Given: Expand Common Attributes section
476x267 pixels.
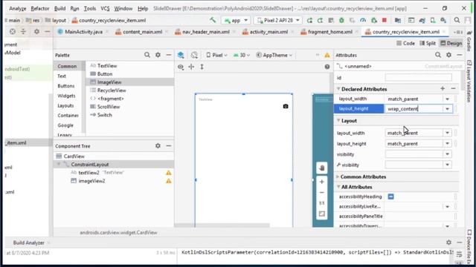Looking at the screenshot, I should tap(338, 177).
